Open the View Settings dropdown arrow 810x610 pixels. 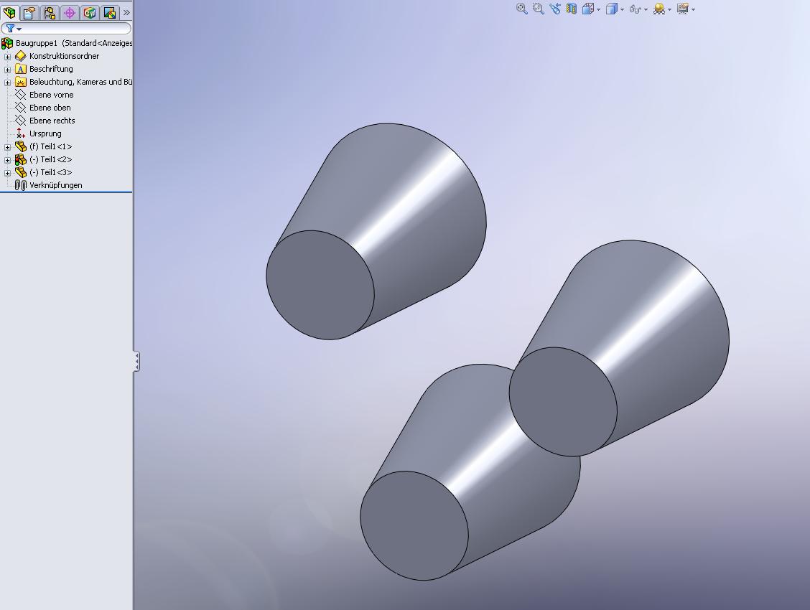[x=693, y=10]
